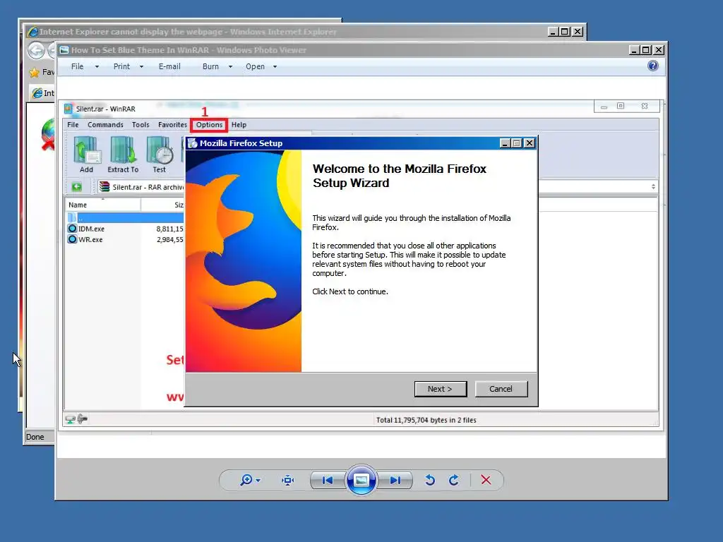Start the slide show in Photo Viewer
Image resolution: width=723 pixels, height=542 pixels.
(361, 480)
